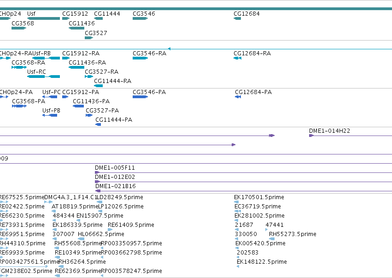Select the CG12684 gene label

click(246, 13)
